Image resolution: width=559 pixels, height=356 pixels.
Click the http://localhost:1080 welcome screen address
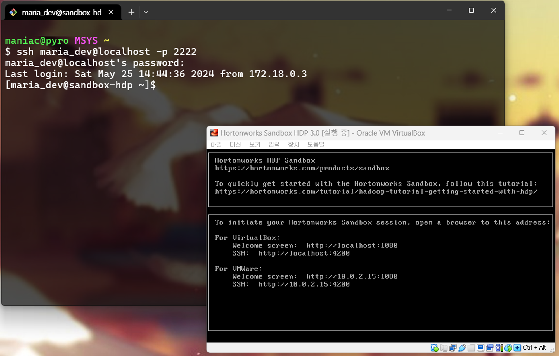[352, 246]
